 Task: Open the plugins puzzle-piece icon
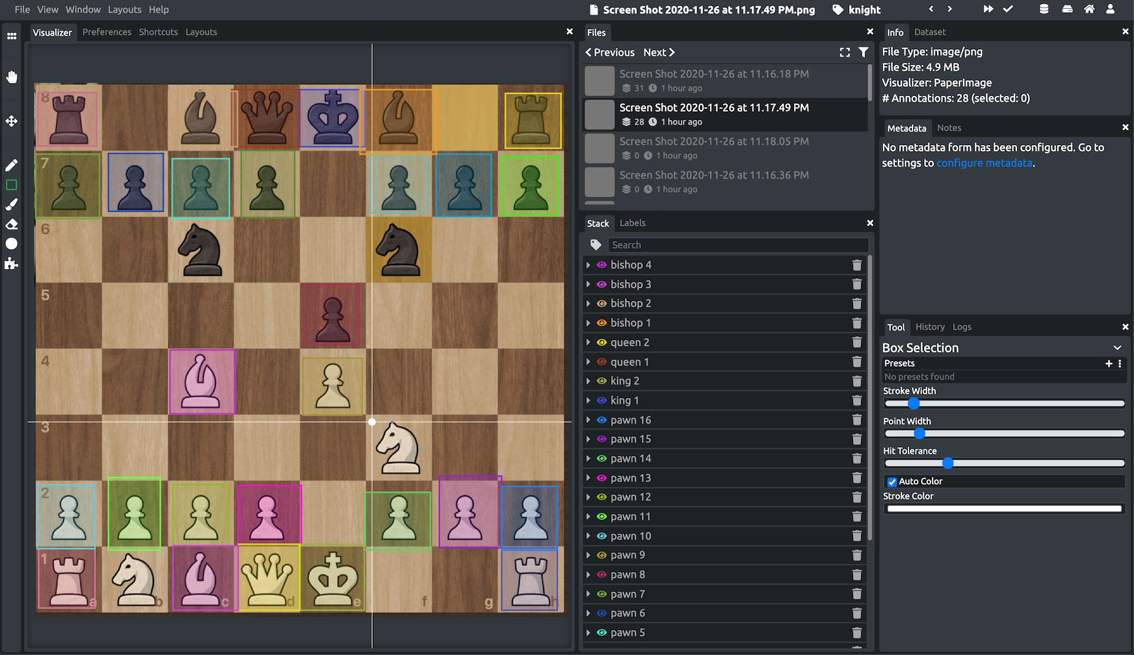click(11, 263)
